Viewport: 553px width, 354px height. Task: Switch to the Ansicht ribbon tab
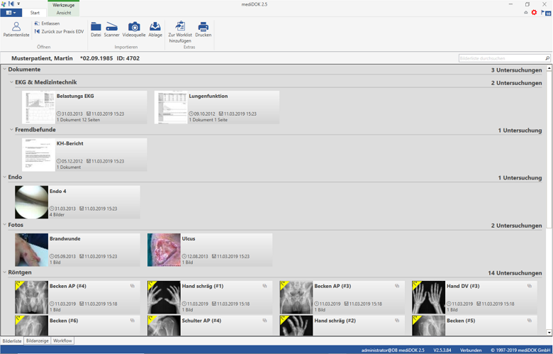pyautogui.click(x=63, y=13)
